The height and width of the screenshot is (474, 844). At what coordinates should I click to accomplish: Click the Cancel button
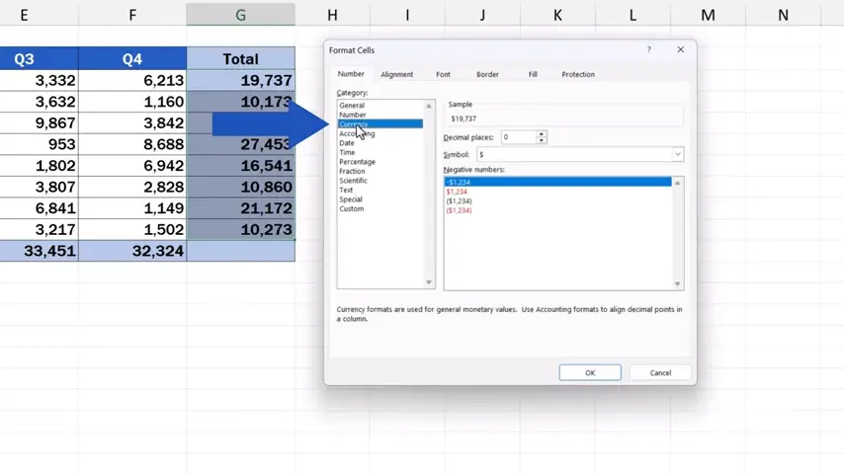tap(660, 372)
